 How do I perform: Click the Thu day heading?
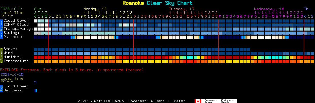click(x=307, y=9)
